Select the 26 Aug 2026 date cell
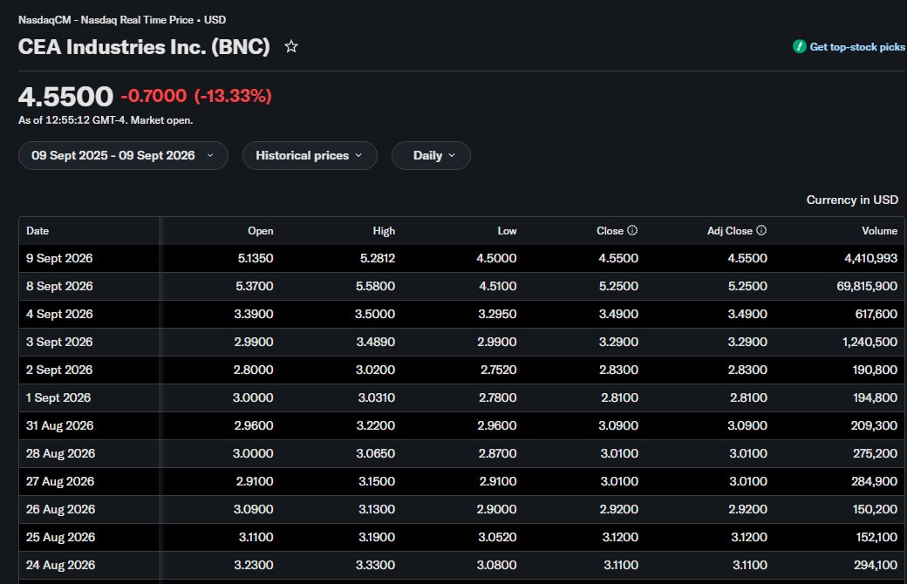This screenshot has height=584, width=907. tap(60, 509)
